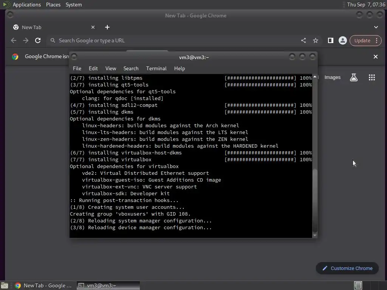Expand the tab search chevron
This screenshot has width=387, height=290.
pos(376,27)
